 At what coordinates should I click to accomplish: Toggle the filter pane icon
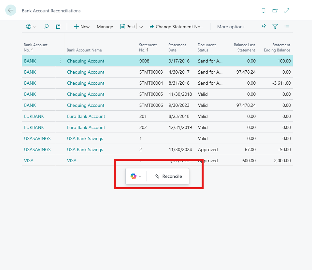click(275, 26)
